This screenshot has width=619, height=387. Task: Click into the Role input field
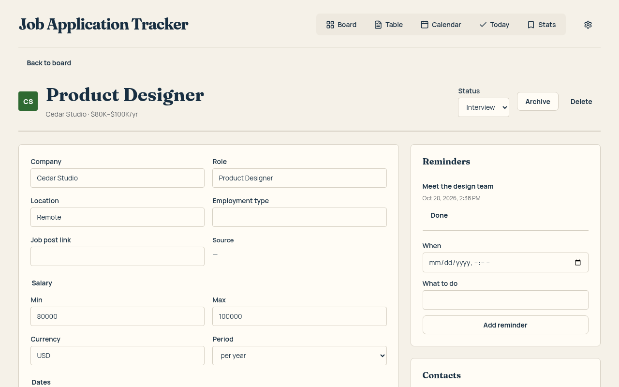tap(299, 178)
